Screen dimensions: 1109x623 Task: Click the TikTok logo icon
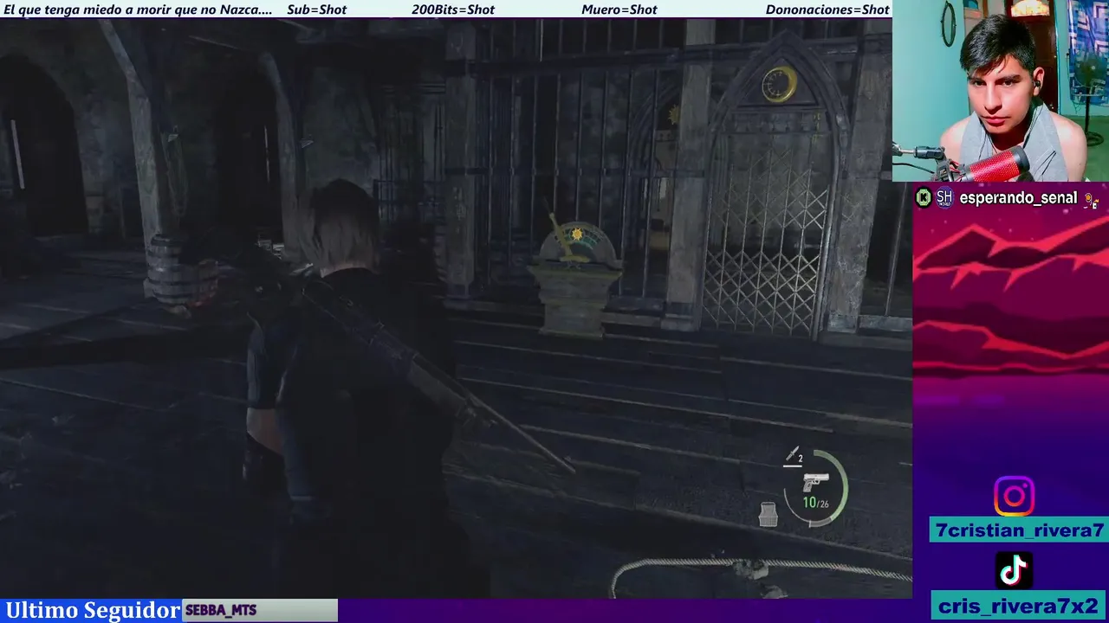[1014, 570]
